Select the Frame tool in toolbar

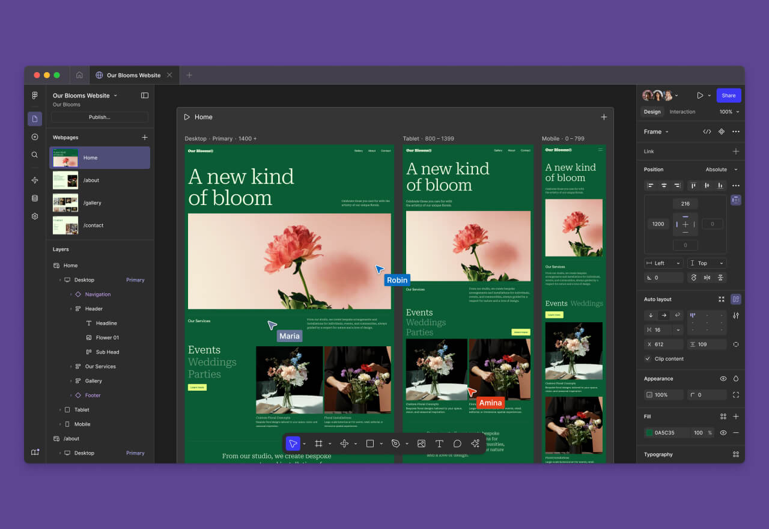318,444
